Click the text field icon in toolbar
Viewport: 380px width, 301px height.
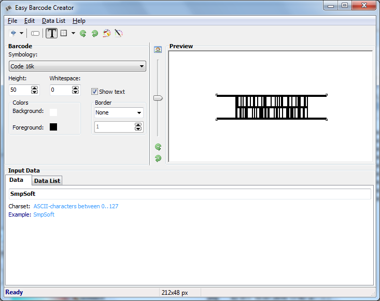[35, 33]
